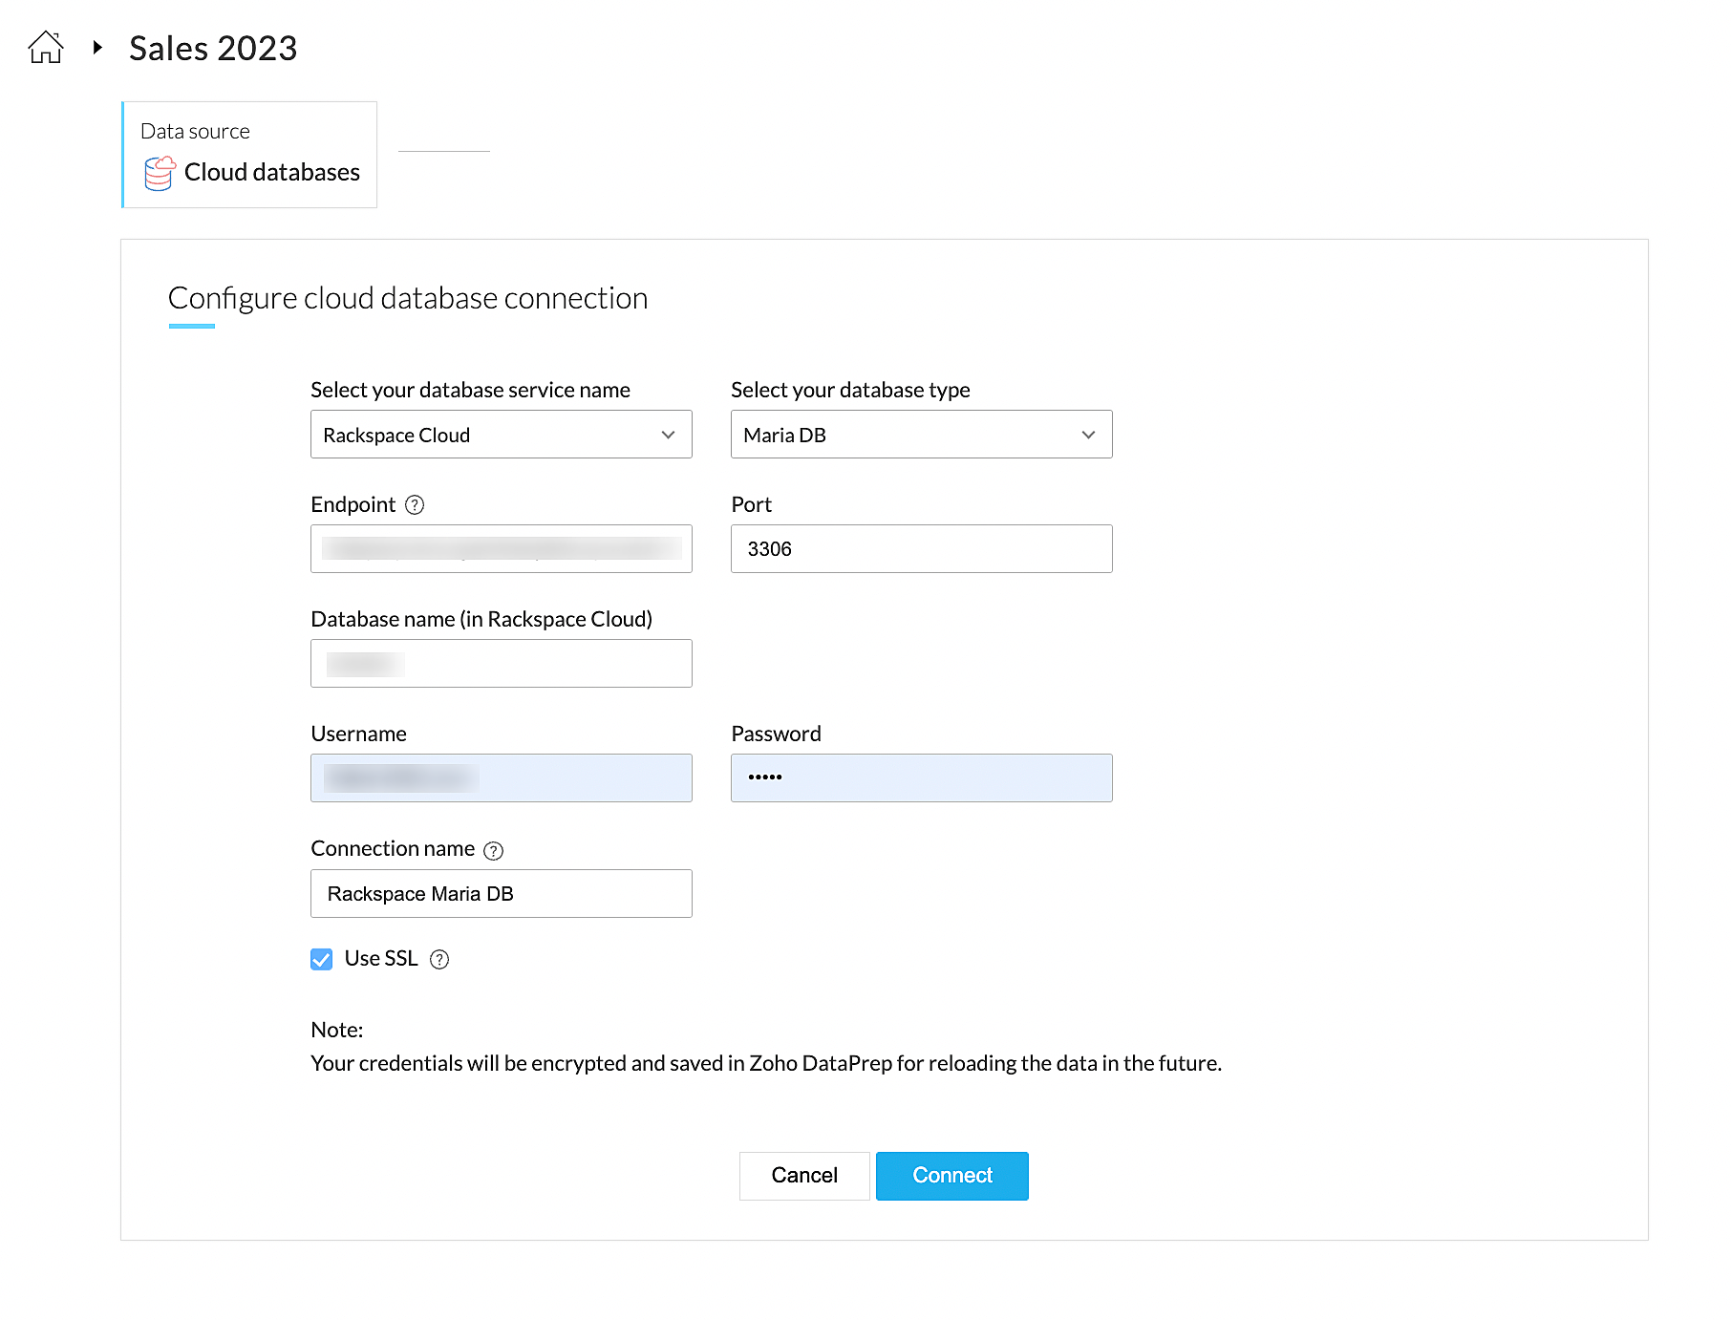Click into the Port field
Viewport: 1731px width, 1320px height.
pos(922,549)
